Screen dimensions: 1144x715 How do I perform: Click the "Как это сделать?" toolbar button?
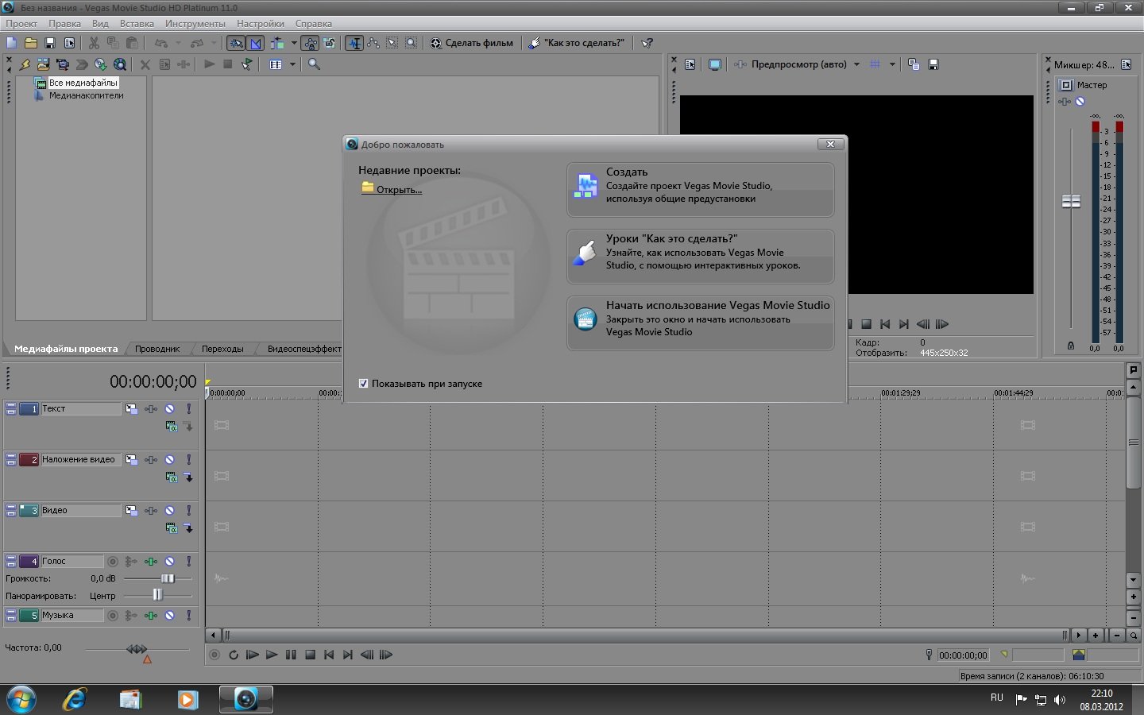(578, 43)
